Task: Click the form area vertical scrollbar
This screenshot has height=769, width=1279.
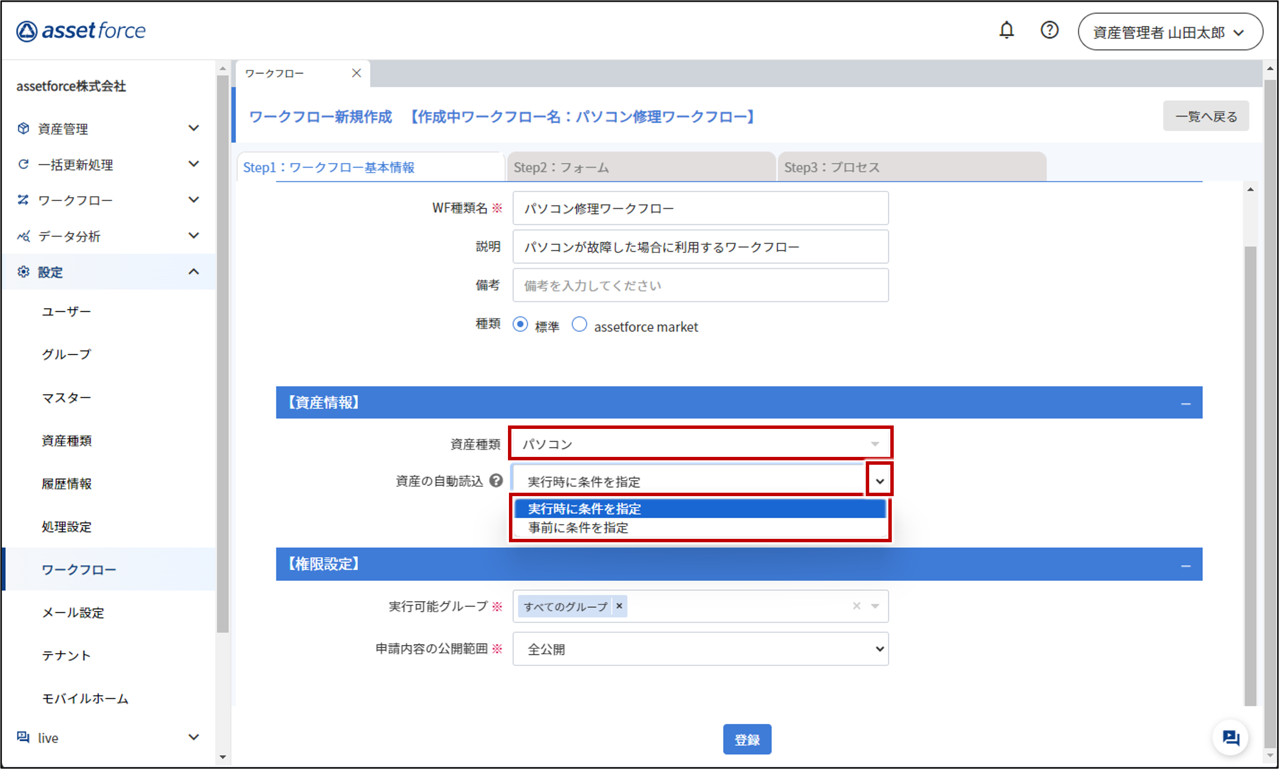Action: coord(1251,476)
